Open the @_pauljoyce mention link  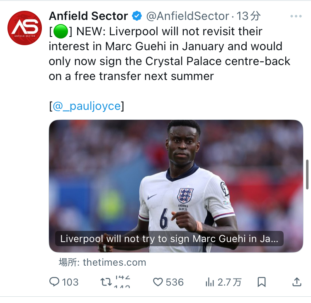(87, 106)
